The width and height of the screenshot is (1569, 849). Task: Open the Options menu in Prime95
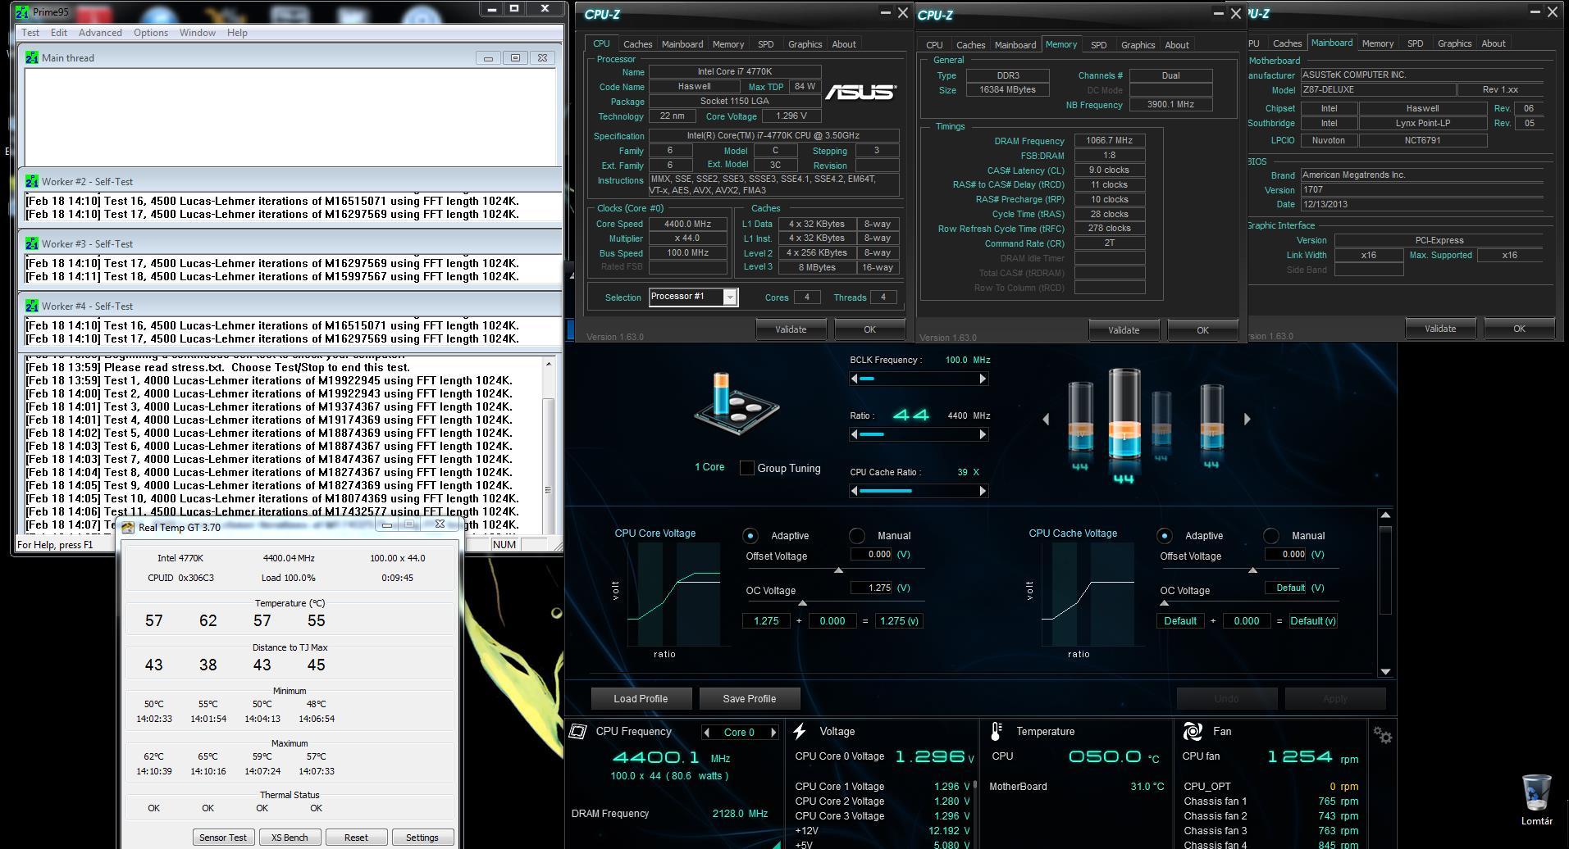pos(151,33)
